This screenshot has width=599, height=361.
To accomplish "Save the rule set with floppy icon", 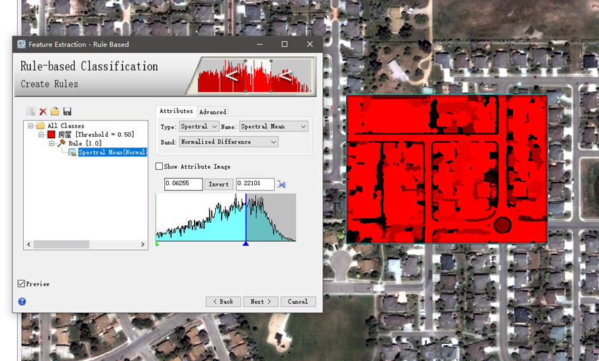I will click(x=68, y=112).
